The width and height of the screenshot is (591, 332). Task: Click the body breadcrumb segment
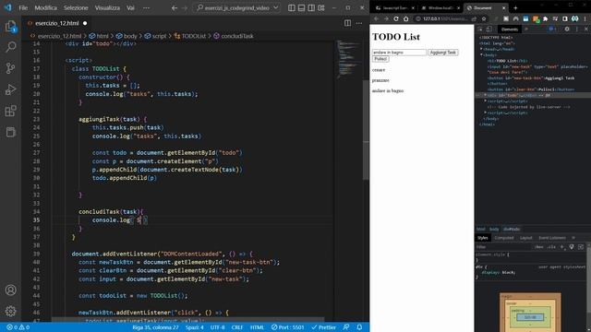click(127, 36)
